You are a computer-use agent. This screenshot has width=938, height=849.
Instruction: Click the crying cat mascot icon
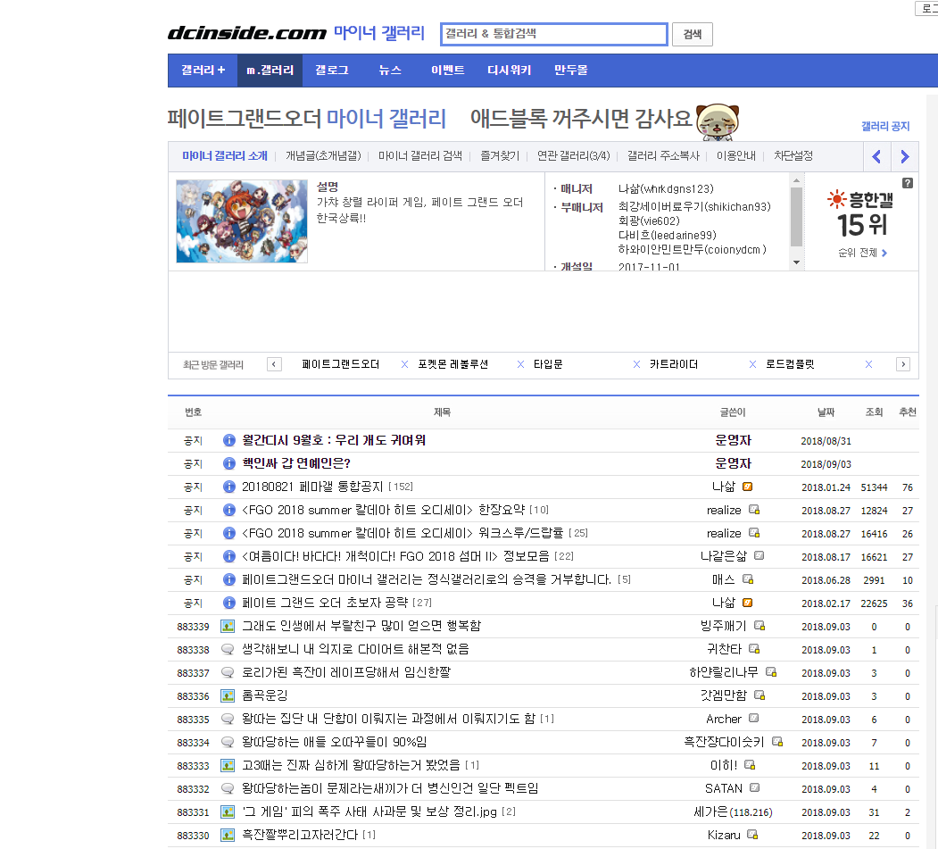pyautogui.click(x=717, y=119)
